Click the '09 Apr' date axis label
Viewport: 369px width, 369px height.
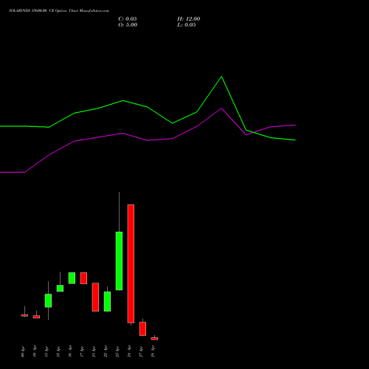23,351
